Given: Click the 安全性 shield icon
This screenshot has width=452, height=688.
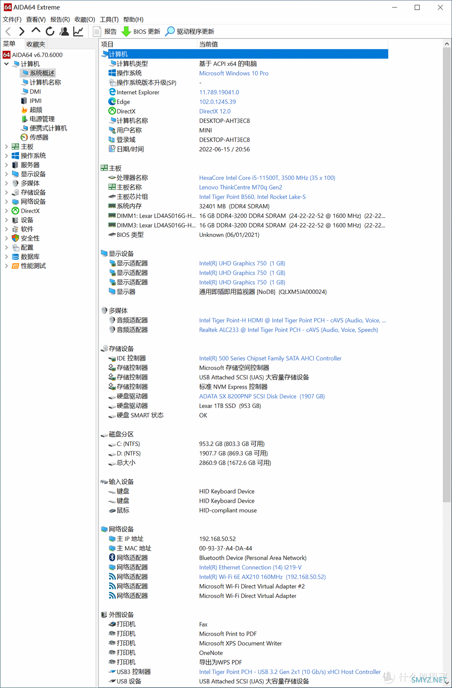Looking at the screenshot, I should [15, 238].
